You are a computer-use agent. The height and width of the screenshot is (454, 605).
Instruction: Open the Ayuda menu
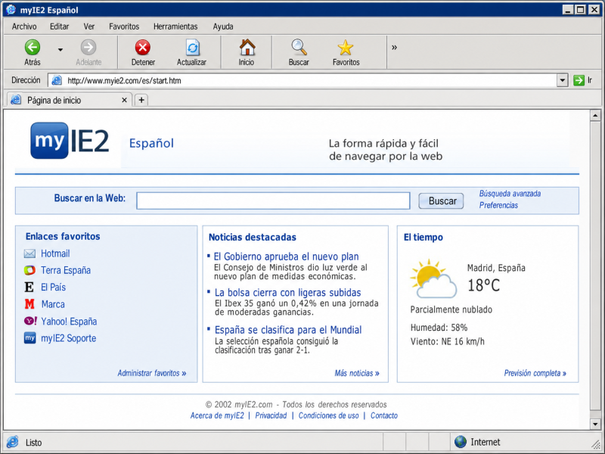coord(223,26)
